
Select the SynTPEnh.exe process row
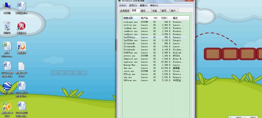(154, 40)
